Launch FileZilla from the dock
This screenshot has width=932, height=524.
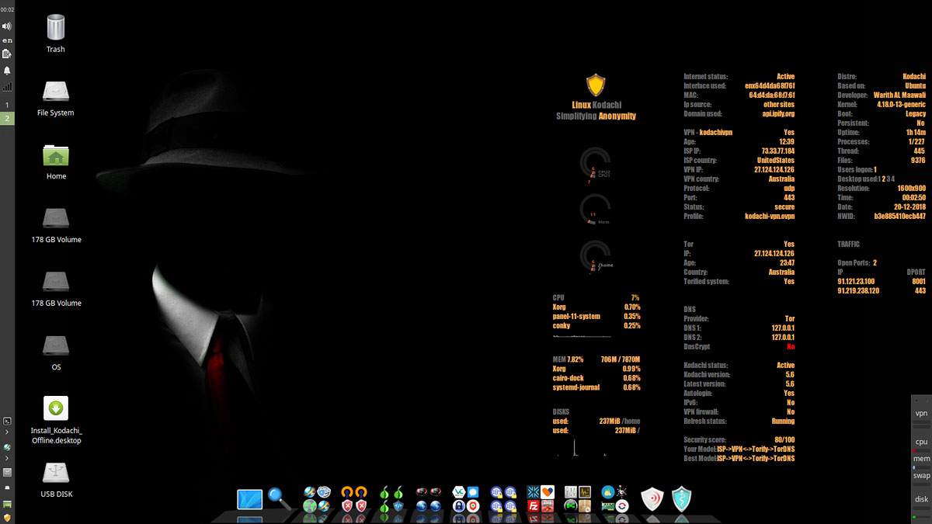(x=534, y=506)
